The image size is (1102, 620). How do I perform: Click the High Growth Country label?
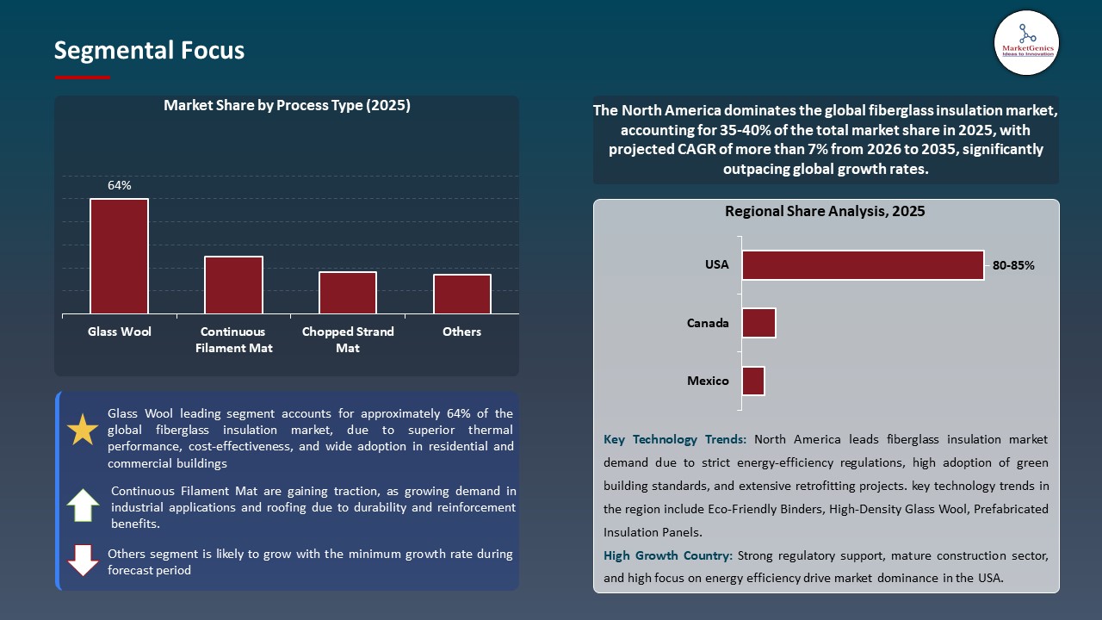(668, 555)
